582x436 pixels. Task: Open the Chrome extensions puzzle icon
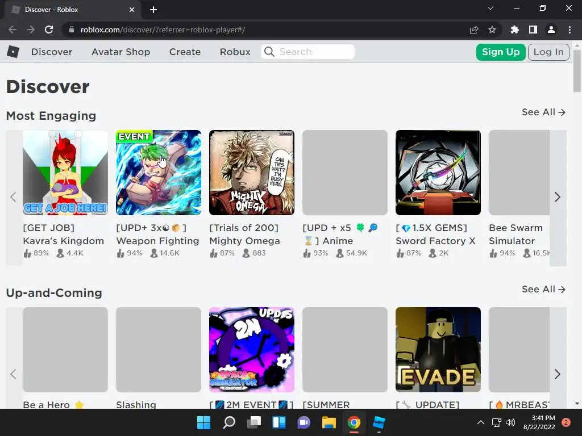click(514, 30)
